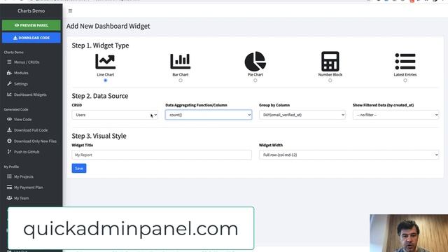The width and height of the screenshot is (448, 252).
Task: Open Dashboard Widgets in the sidebar
Action: point(31,94)
